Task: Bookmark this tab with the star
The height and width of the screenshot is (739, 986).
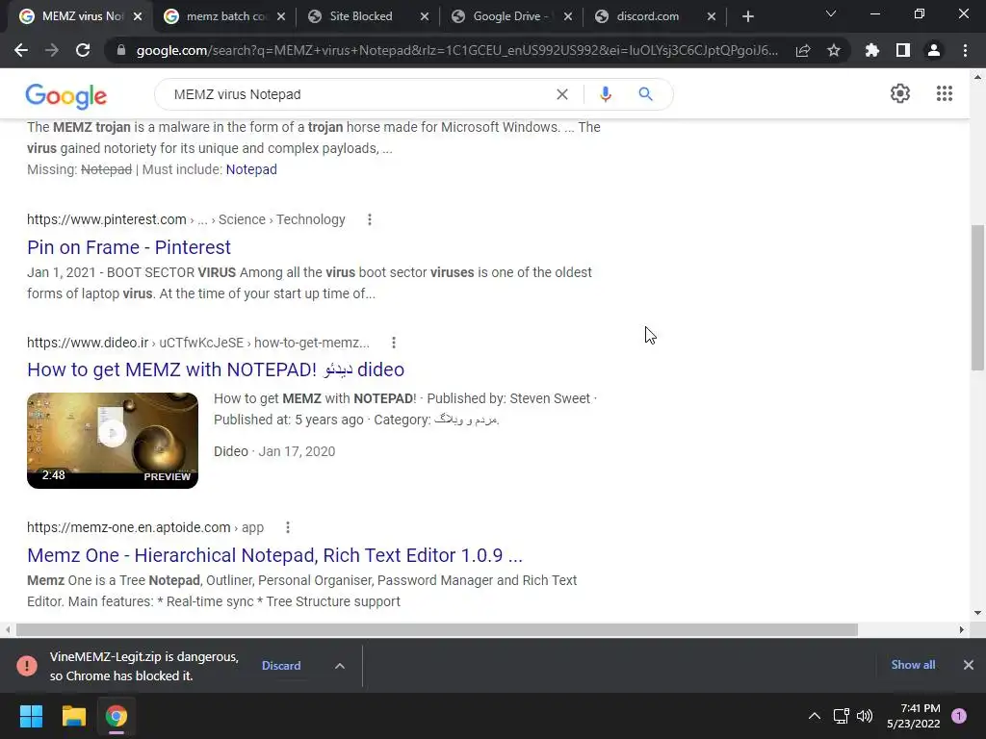Action: coord(834,50)
